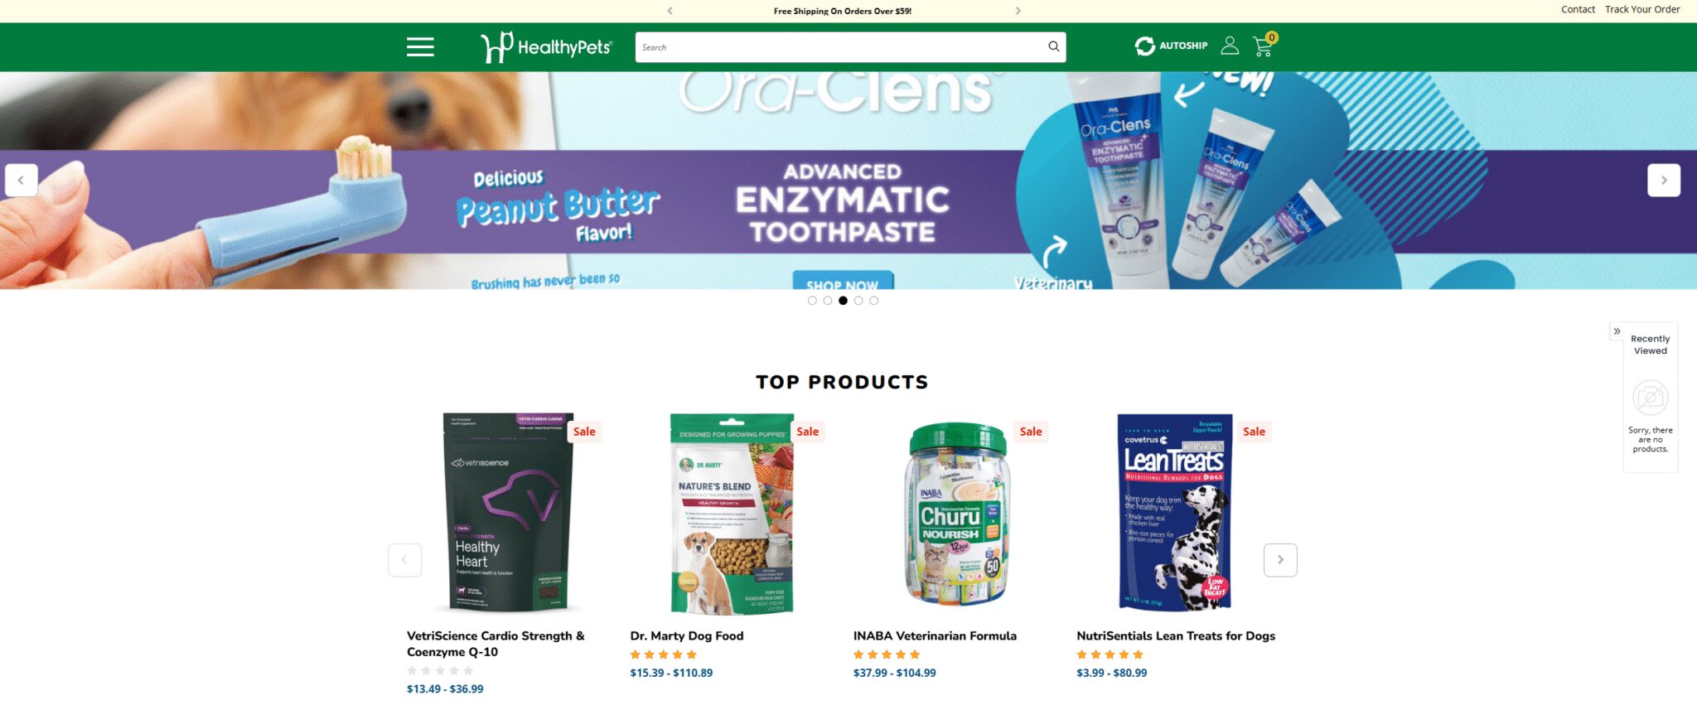
Task: Go to next announcement message
Action: [x=1018, y=11]
